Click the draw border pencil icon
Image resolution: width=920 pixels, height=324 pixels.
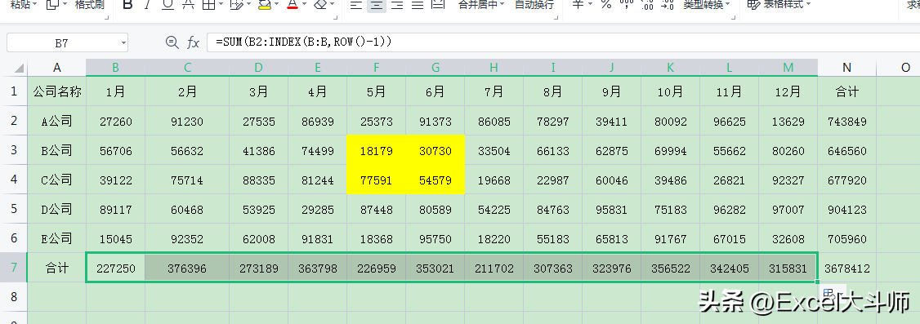(236, 5)
